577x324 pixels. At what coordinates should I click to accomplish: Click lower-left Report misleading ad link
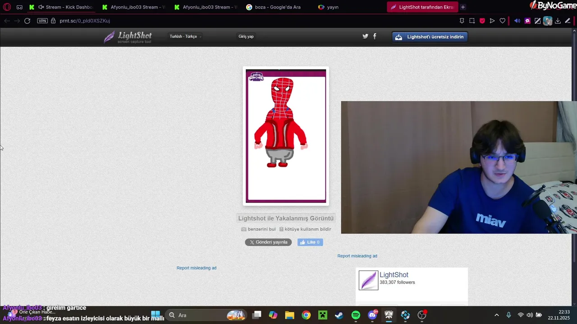(x=197, y=268)
